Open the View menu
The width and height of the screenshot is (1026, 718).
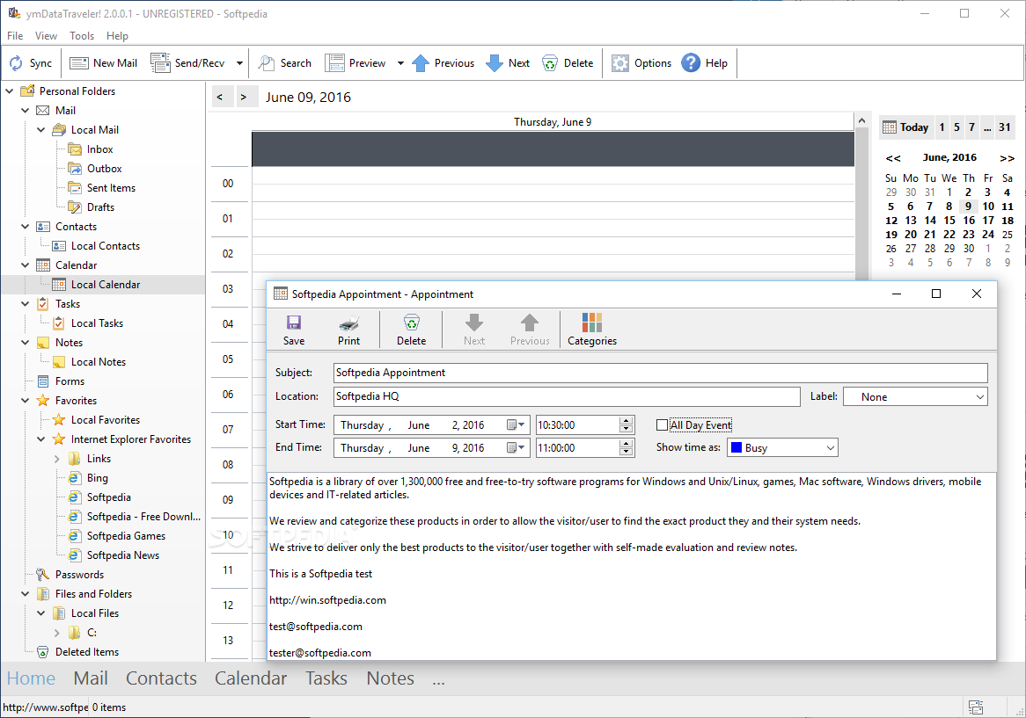[x=46, y=36]
